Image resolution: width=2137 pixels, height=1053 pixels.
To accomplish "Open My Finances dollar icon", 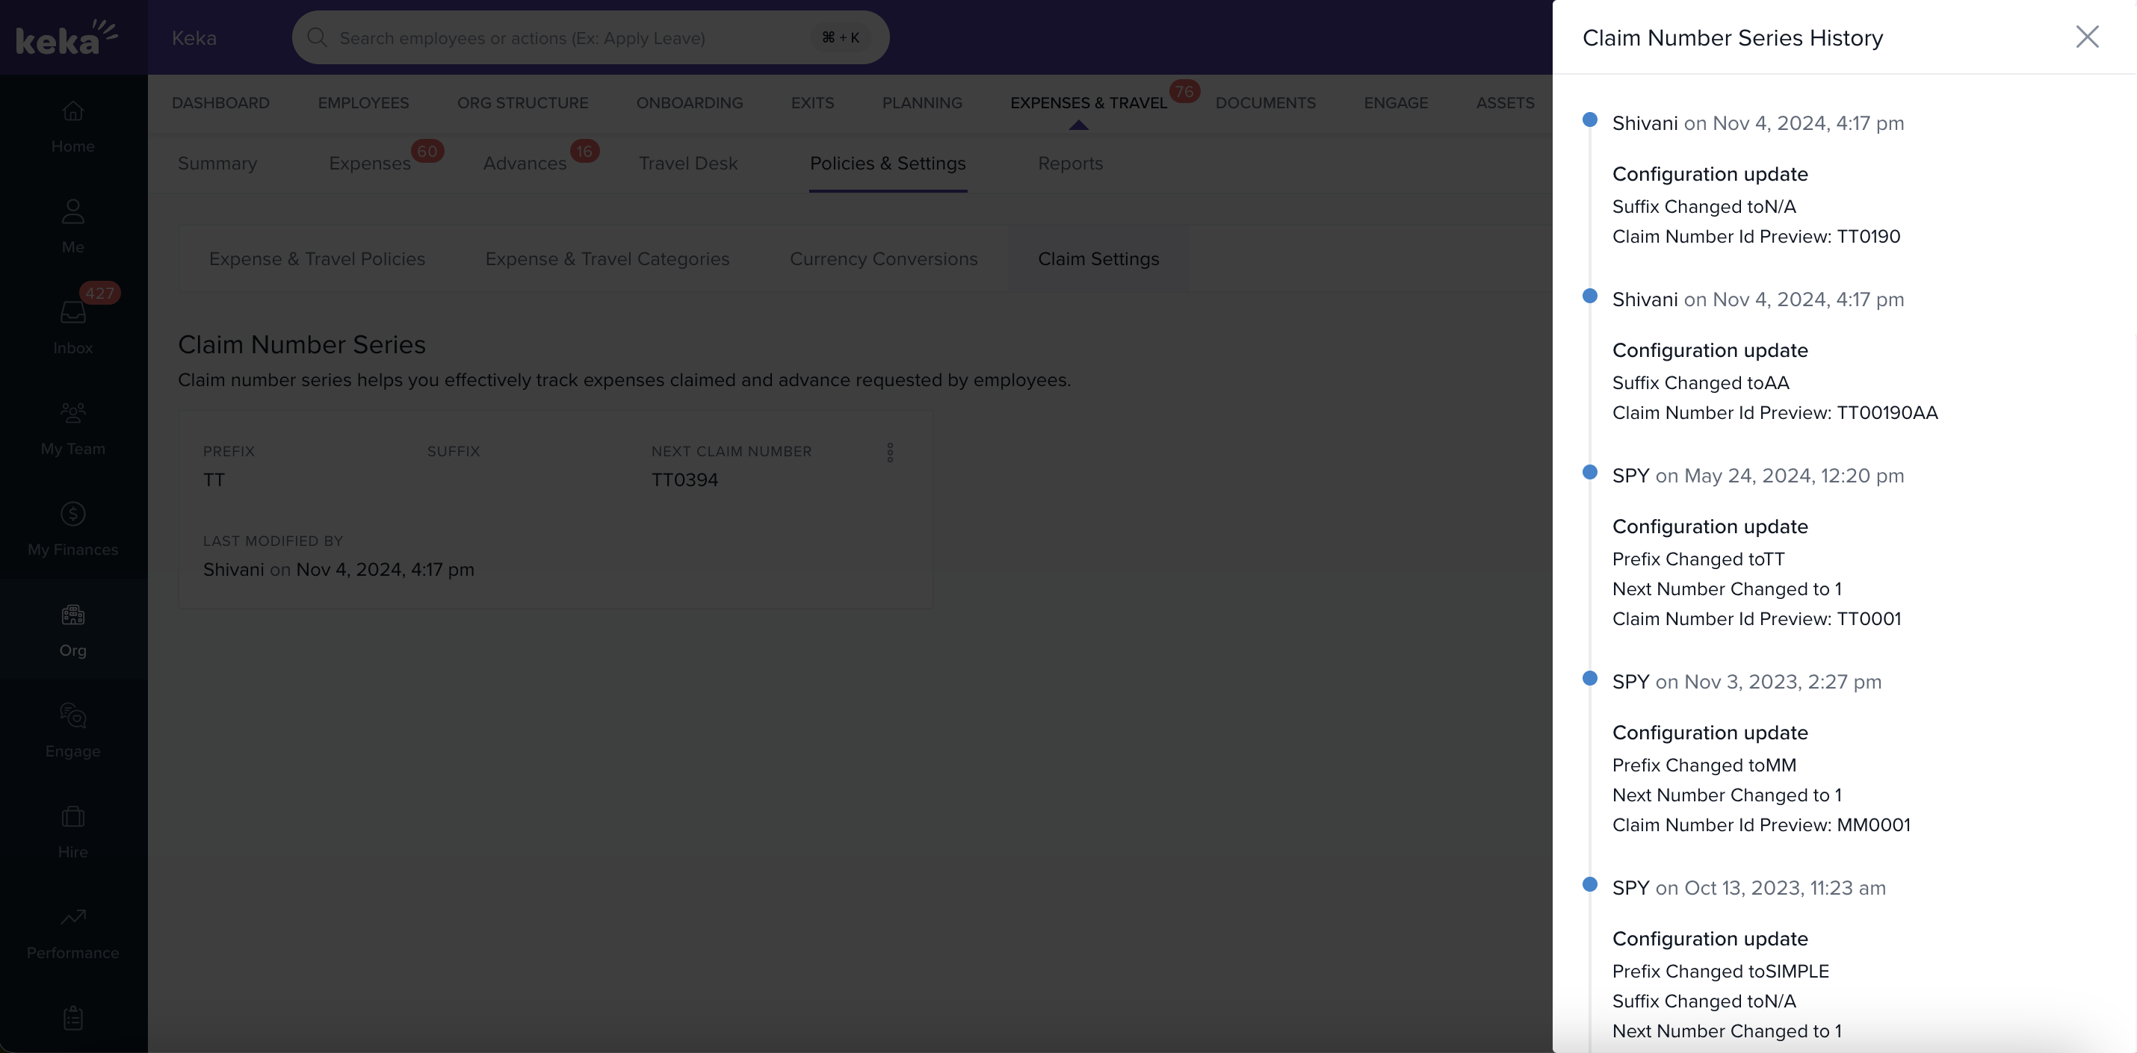I will click(73, 514).
